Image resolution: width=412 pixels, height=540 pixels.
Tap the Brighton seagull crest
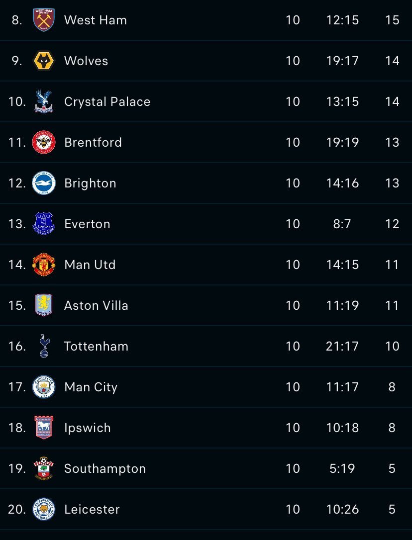44,183
